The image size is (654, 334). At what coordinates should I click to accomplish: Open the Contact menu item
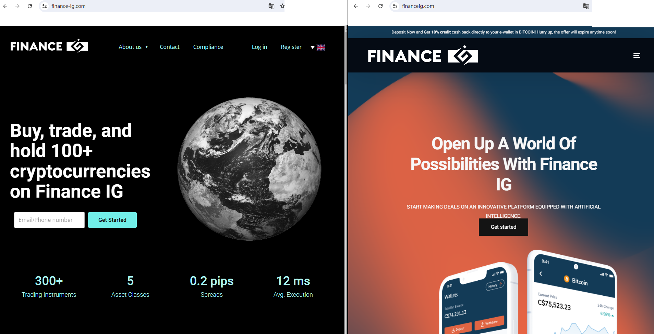(x=170, y=47)
